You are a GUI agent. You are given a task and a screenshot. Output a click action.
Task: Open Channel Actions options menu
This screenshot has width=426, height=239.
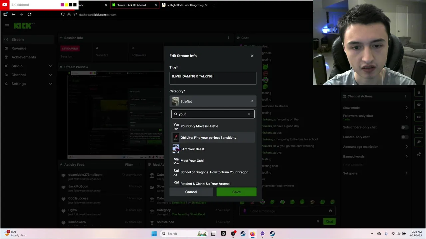(x=406, y=96)
